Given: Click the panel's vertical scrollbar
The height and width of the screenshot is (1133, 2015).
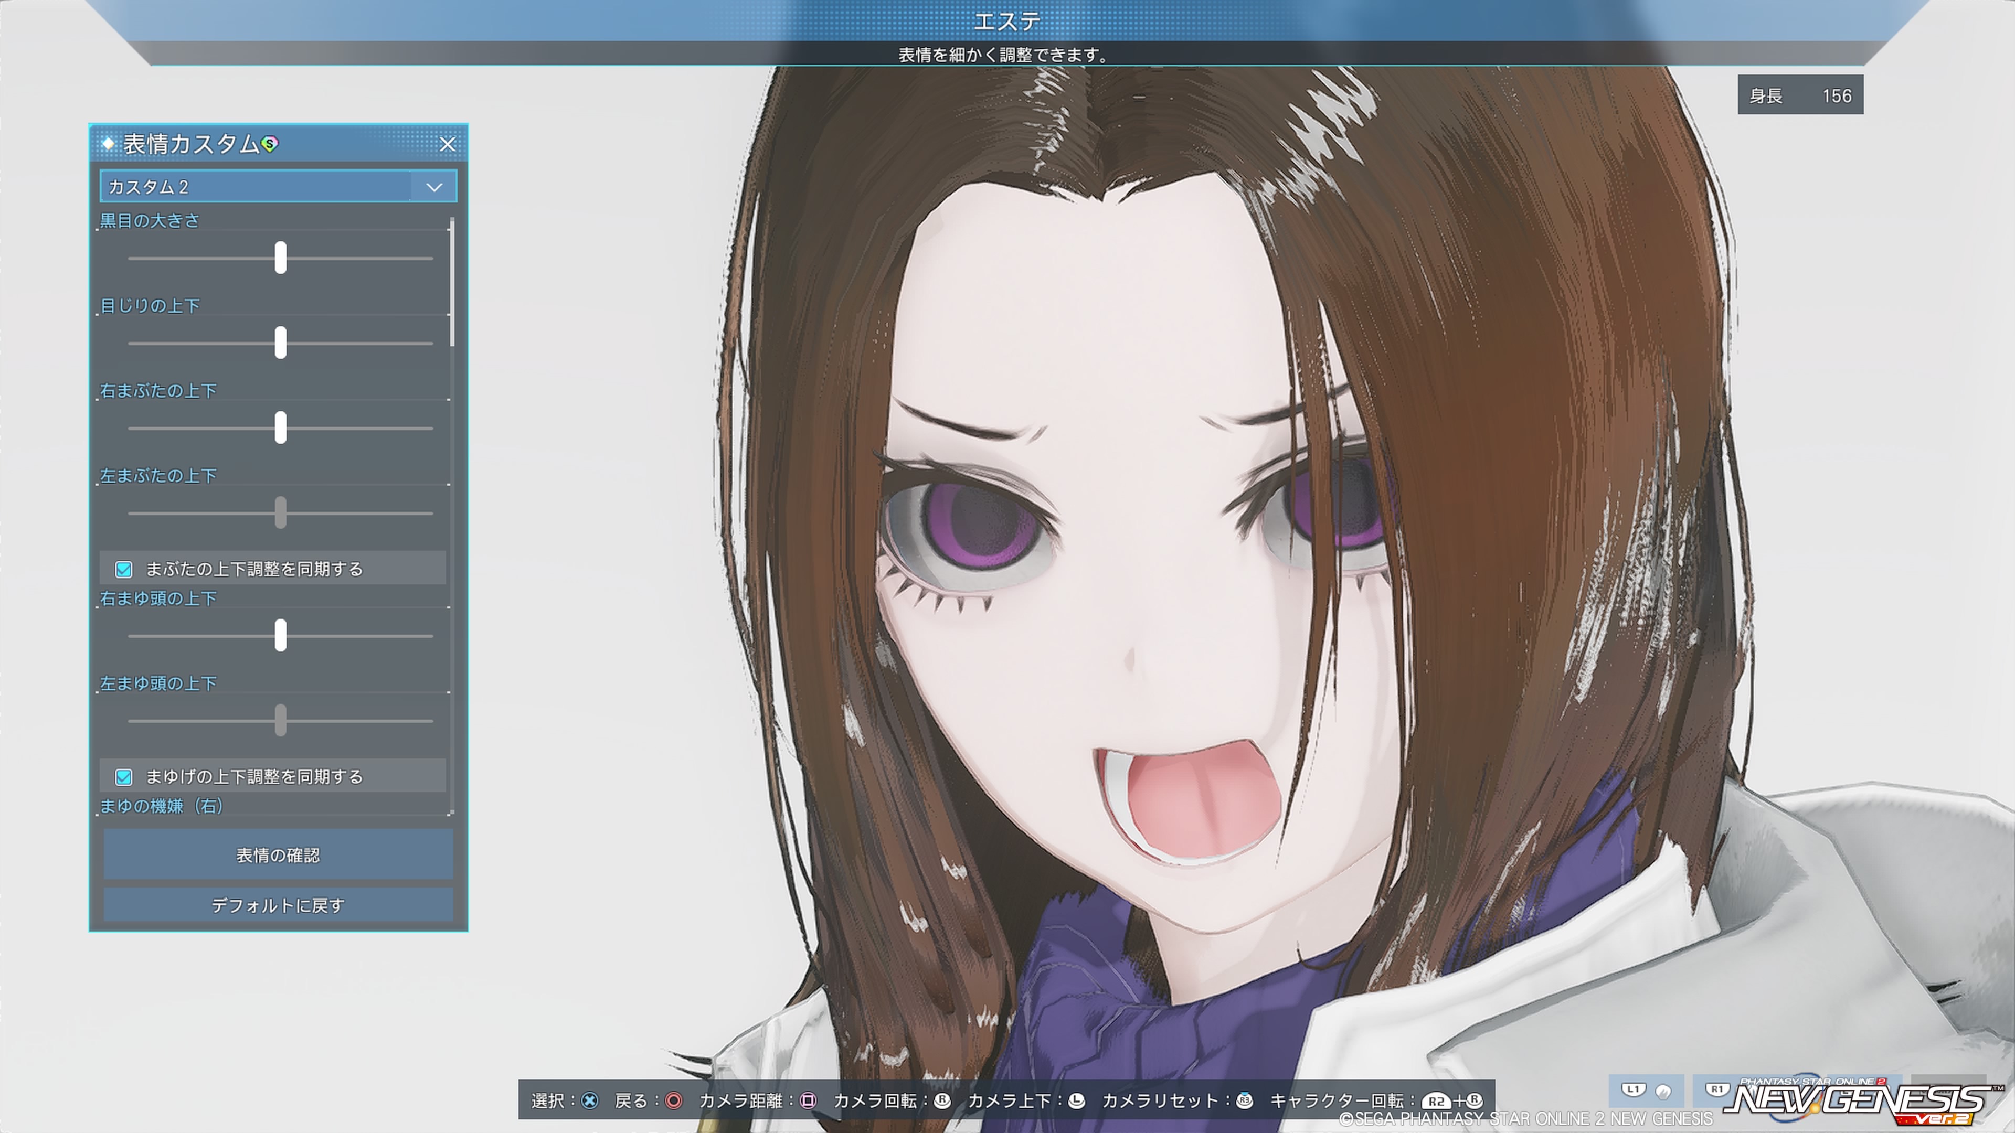Looking at the screenshot, I should coord(452,282).
